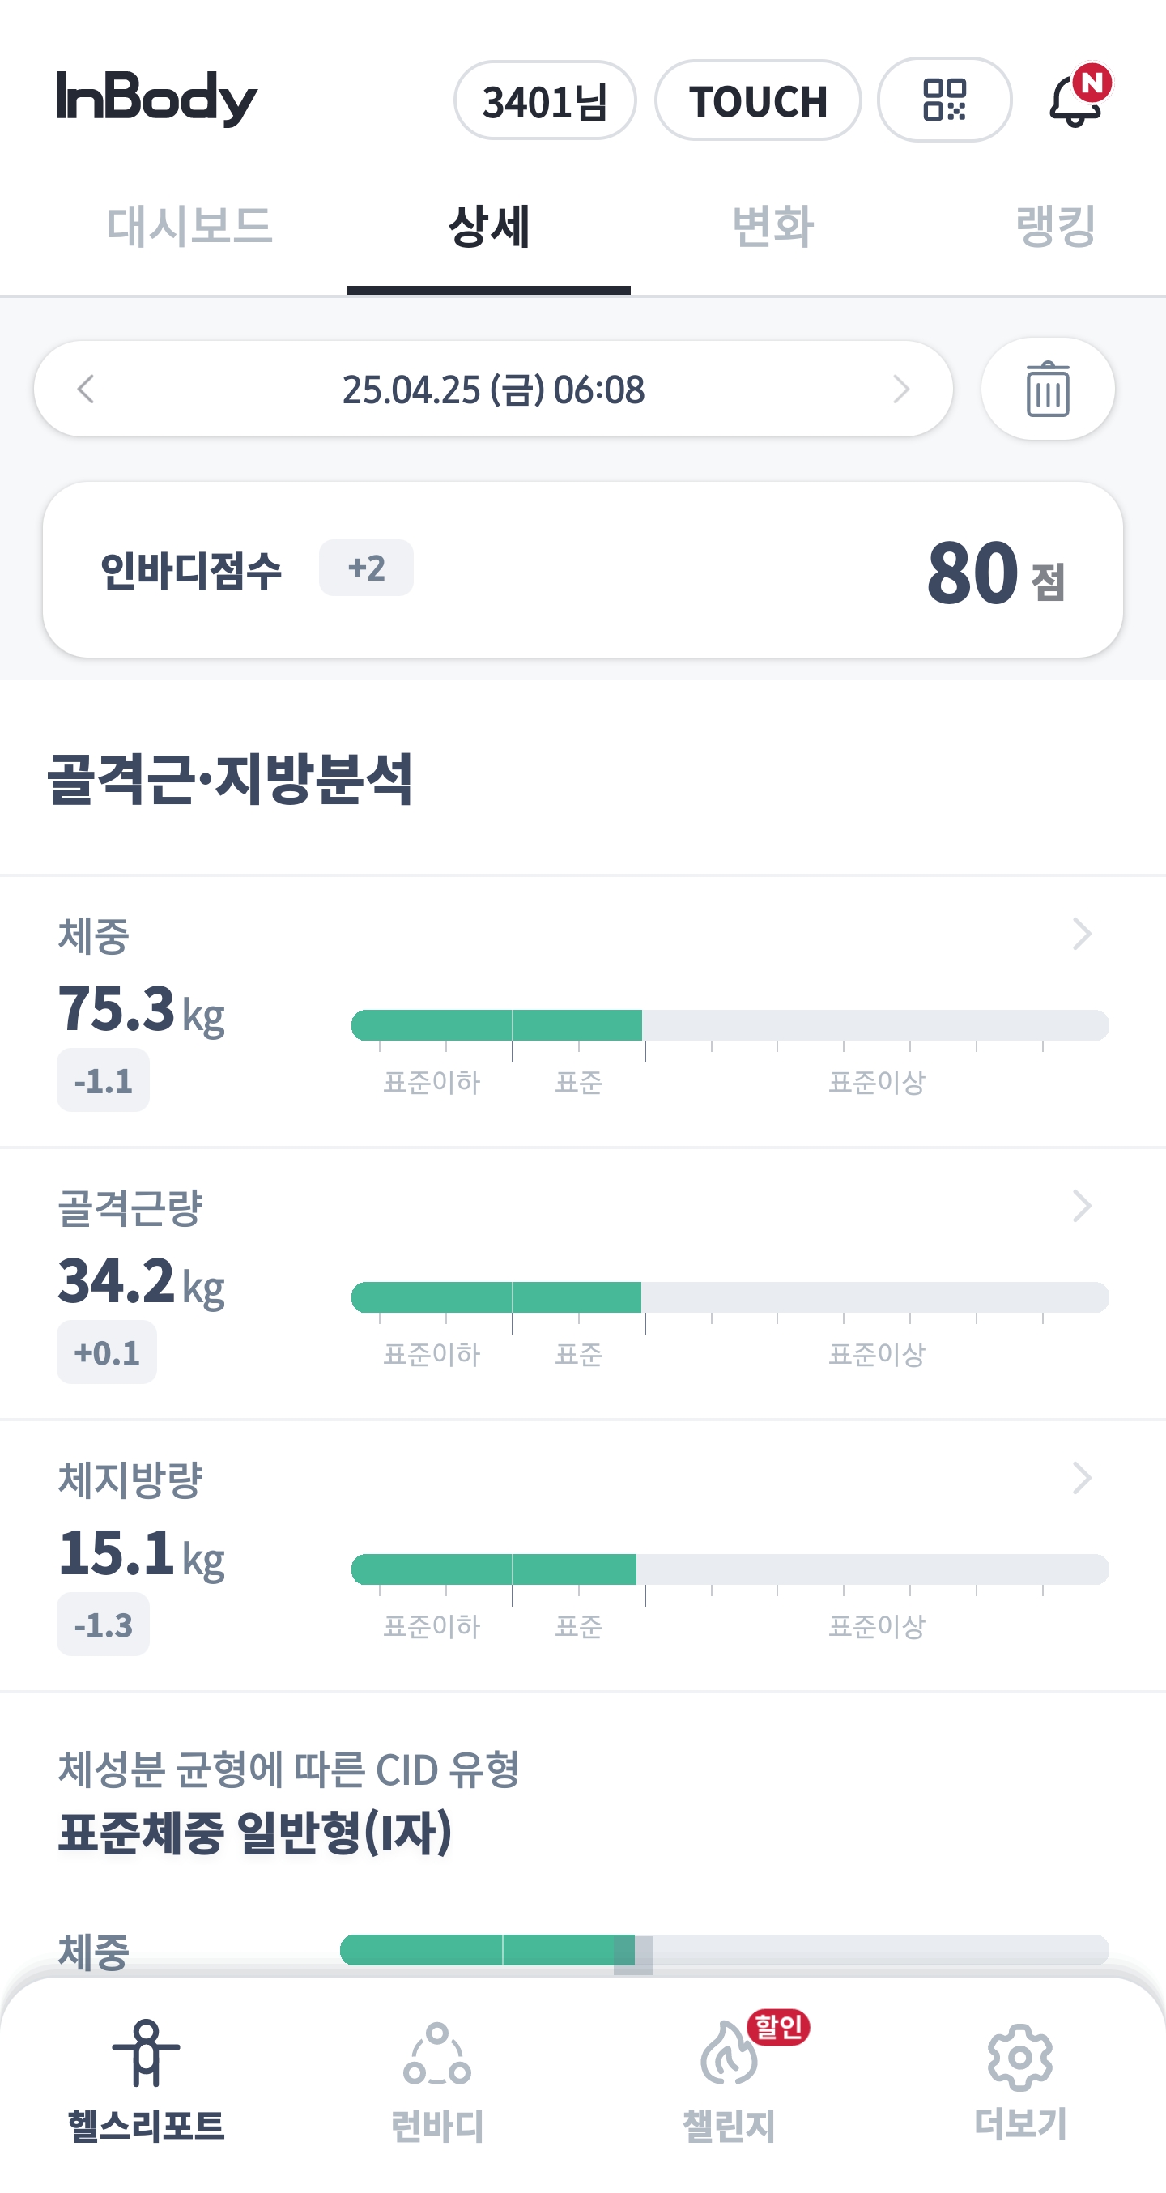Click the 체중 75.3 kg range bar
The height and width of the screenshot is (2193, 1166).
730,1025
